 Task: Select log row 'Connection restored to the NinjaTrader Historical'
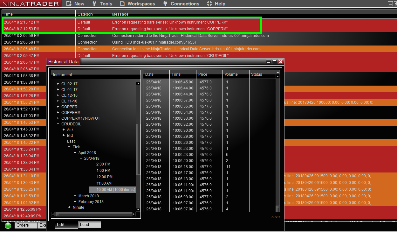coord(199,36)
